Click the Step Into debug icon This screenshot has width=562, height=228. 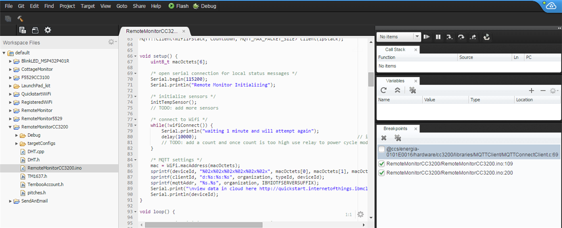click(450, 37)
